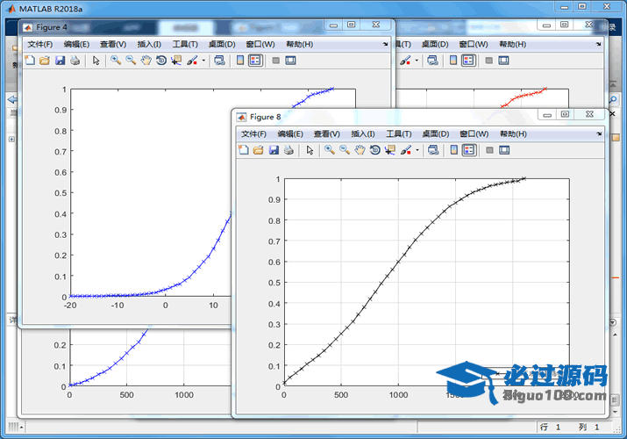Open 窗口(W) menu in Figure 8
Screen dimensions: 627x439
click(x=474, y=133)
